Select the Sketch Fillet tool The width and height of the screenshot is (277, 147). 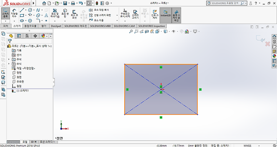[x=38, y=21]
